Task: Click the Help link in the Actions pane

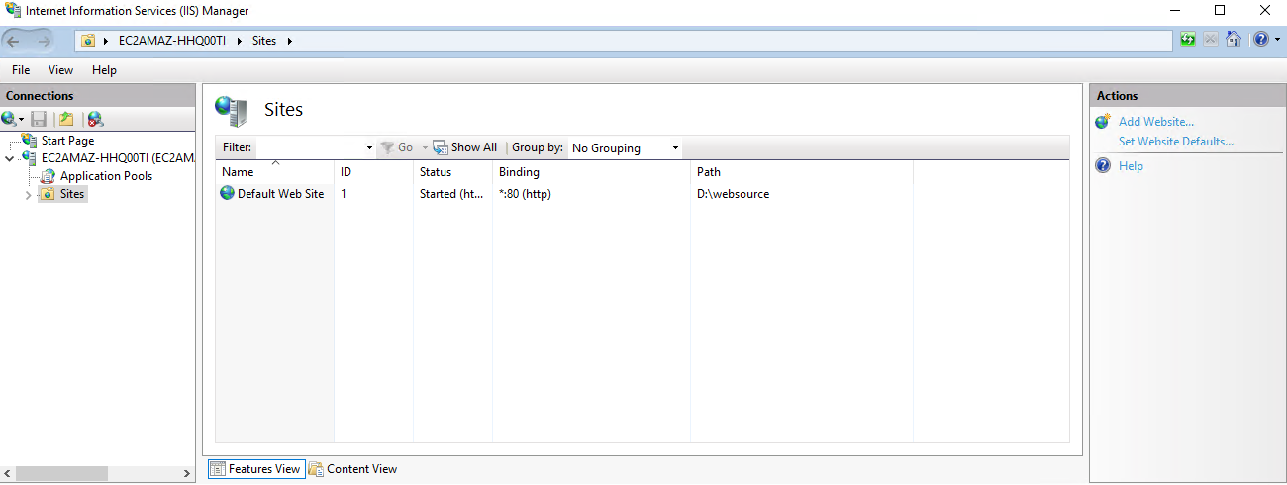Action: pyautogui.click(x=1131, y=166)
